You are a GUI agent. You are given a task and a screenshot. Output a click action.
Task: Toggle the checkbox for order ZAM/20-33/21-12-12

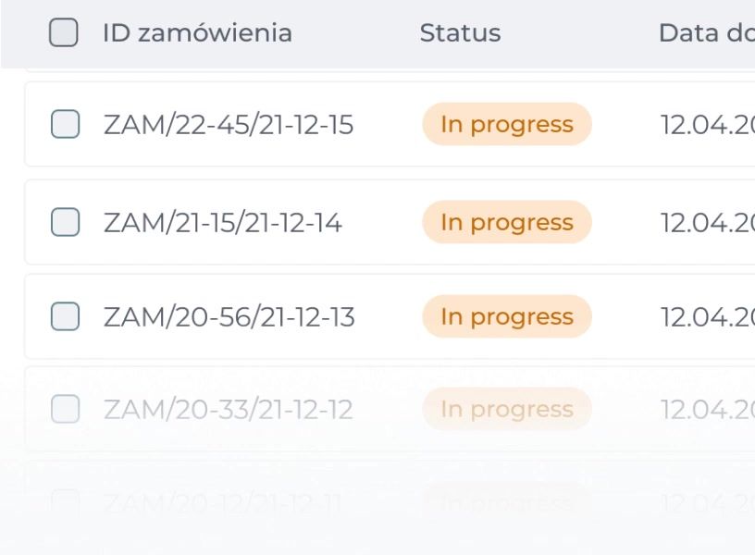[65, 409]
